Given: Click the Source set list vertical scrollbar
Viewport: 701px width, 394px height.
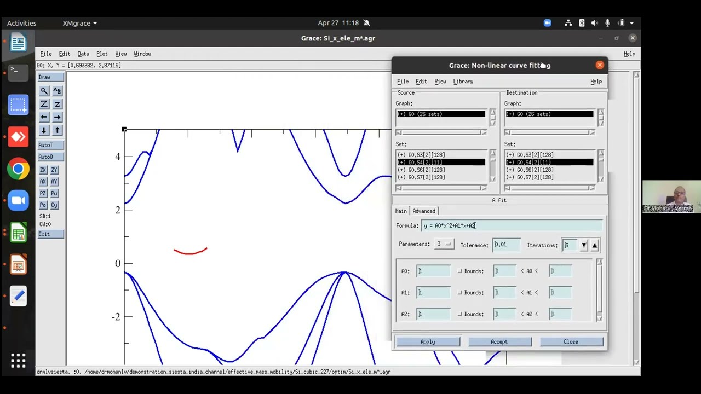Looking at the screenshot, I should [492, 166].
